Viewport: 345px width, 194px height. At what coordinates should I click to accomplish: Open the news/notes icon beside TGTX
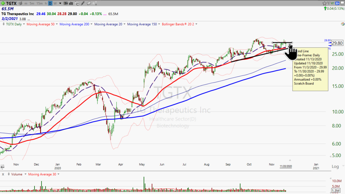point(20,3)
